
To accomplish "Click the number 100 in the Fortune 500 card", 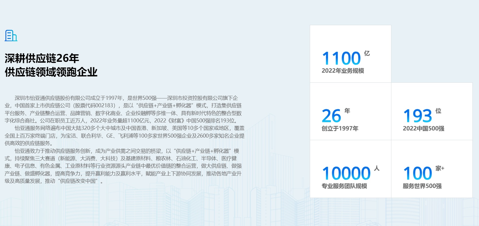I will [418, 173].
